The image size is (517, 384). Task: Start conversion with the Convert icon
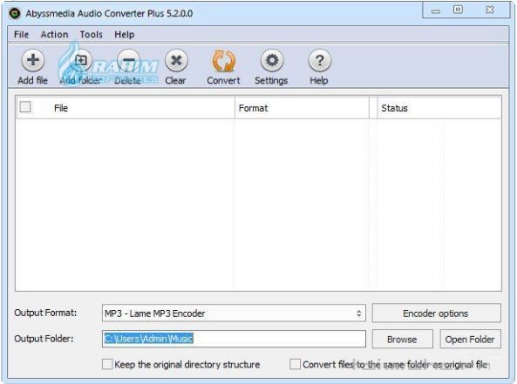coord(224,61)
